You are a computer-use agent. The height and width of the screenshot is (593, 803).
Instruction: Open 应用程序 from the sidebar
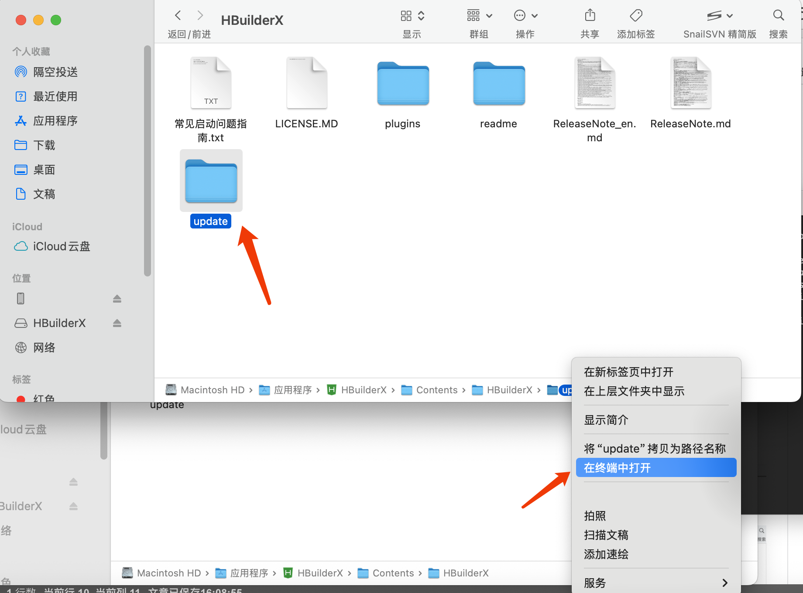(55, 121)
